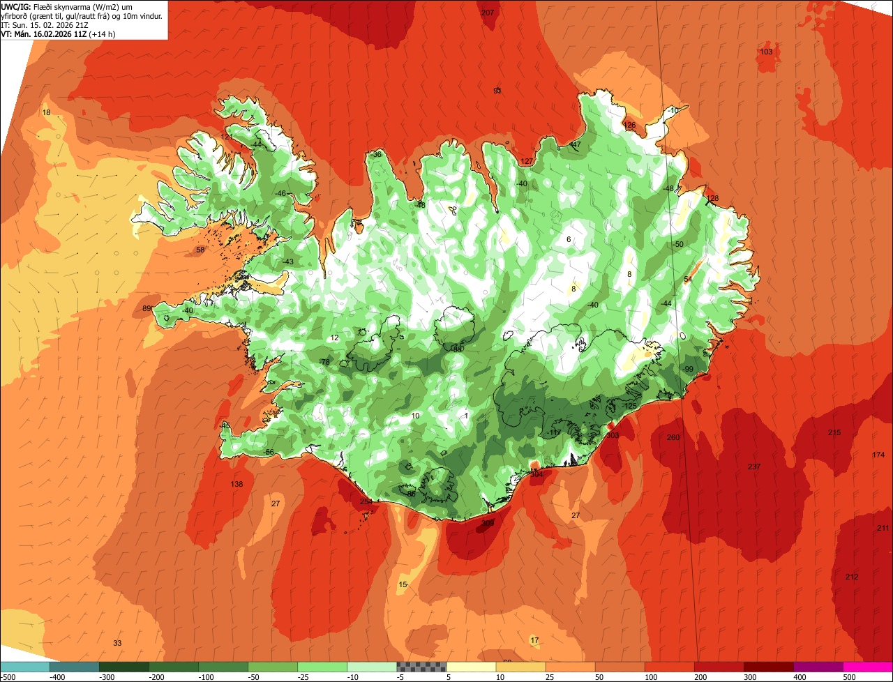Click the value '-50' in east Iceland
The height and width of the screenshot is (682, 893).
677,245
